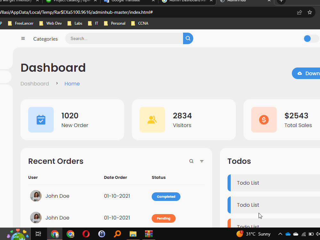Open the Google Translate tab
The height and width of the screenshot is (240, 320).
125,1
